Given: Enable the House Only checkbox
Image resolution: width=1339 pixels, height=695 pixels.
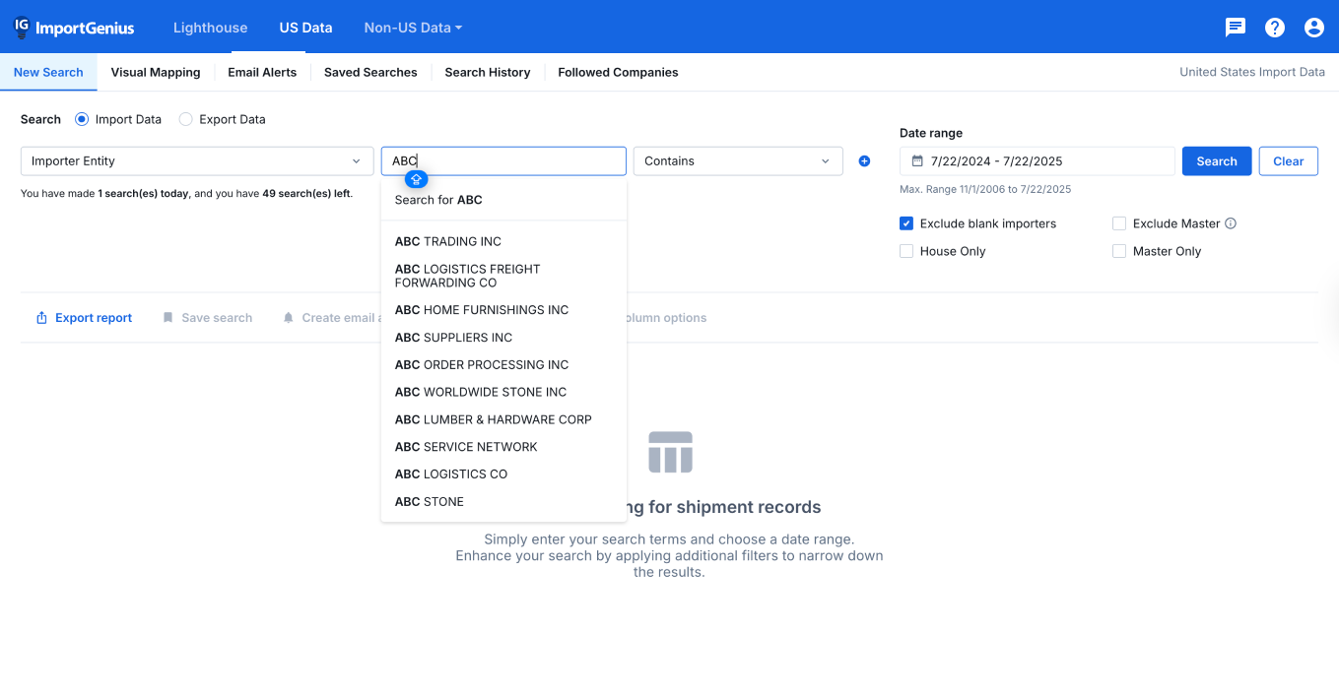Looking at the screenshot, I should pos(905,251).
